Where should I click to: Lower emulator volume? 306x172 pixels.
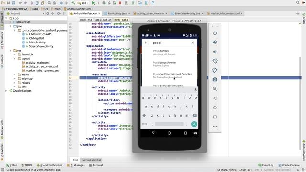click(x=215, y=52)
